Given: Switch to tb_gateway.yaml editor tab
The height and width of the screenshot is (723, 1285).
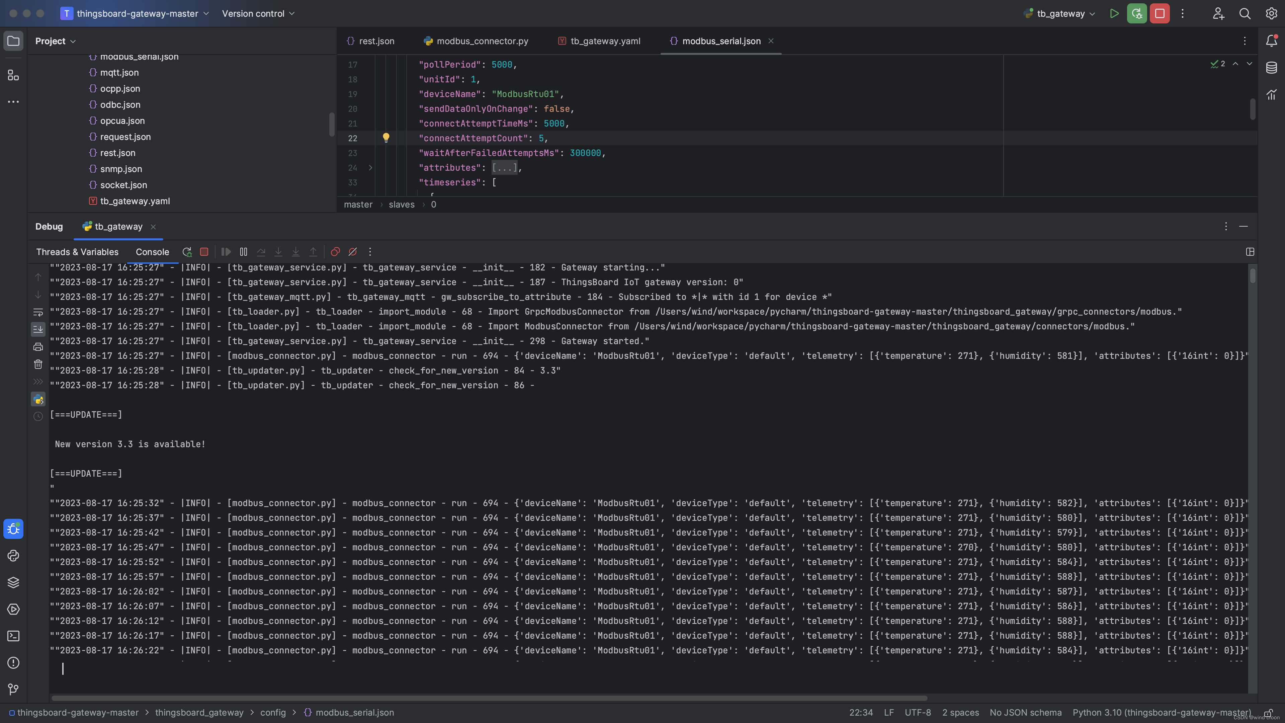Looking at the screenshot, I should [599, 41].
